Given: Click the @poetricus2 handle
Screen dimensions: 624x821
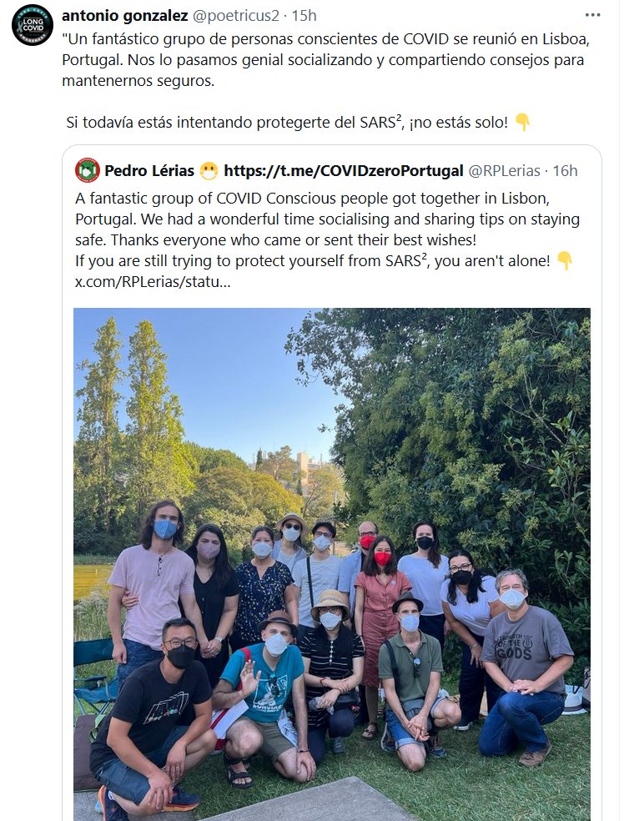Looking at the screenshot, I should pyautogui.click(x=236, y=16).
